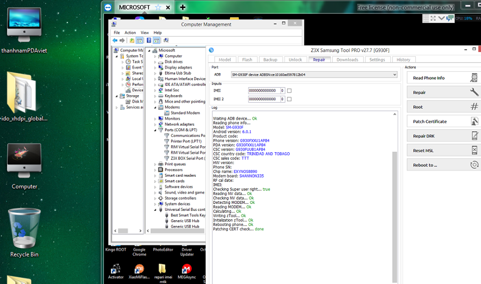Select the repari imei mtk folder
This screenshot has height=284, width=481.
pyautogui.click(x=163, y=273)
